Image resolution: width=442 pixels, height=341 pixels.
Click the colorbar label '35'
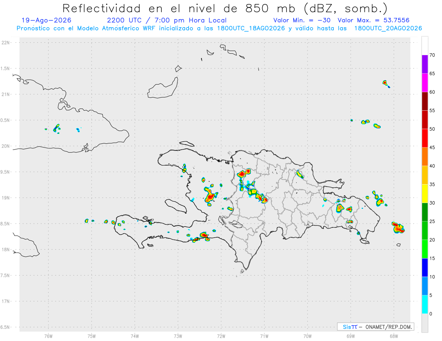[x=432, y=184]
